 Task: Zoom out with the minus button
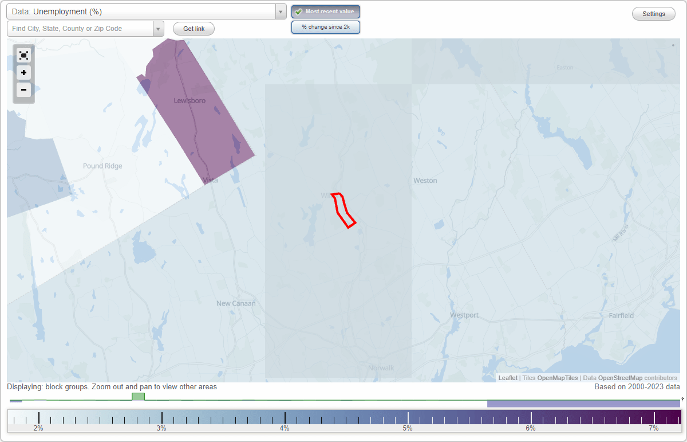[23, 90]
